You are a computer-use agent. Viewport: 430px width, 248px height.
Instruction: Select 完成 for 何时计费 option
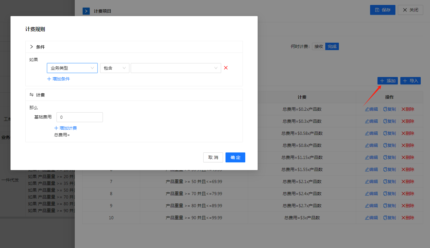(332, 47)
